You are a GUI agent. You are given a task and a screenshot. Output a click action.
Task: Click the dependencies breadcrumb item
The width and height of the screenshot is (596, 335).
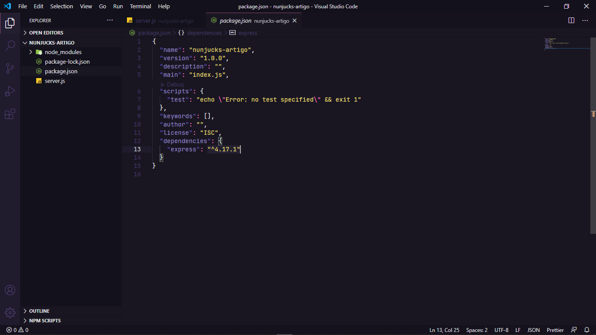point(205,33)
